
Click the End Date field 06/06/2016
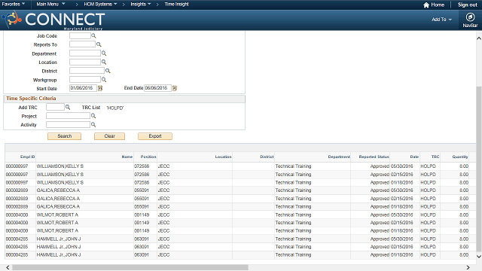pos(157,88)
